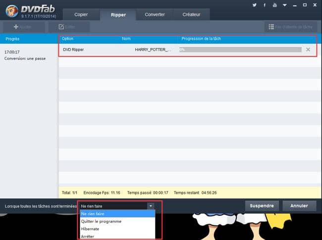The width and height of the screenshot is (322, 240).
Task: Switch to the Créateur tab
Action: [191, 14]
